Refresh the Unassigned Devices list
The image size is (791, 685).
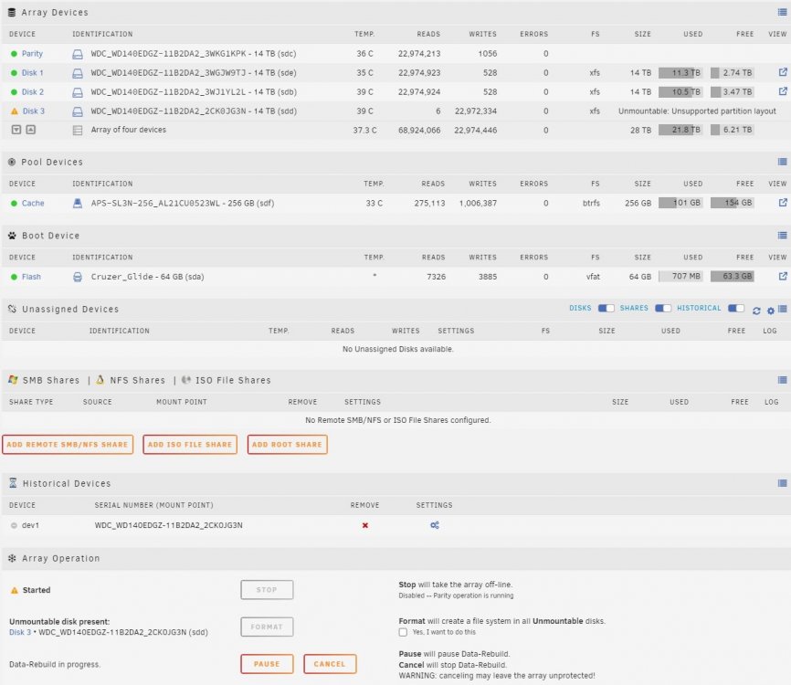(756, 311)
